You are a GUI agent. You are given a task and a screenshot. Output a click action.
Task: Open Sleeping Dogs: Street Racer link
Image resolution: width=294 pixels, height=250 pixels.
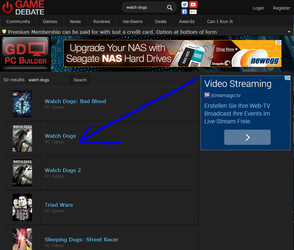pyautogui.click(x=81, y=240)
